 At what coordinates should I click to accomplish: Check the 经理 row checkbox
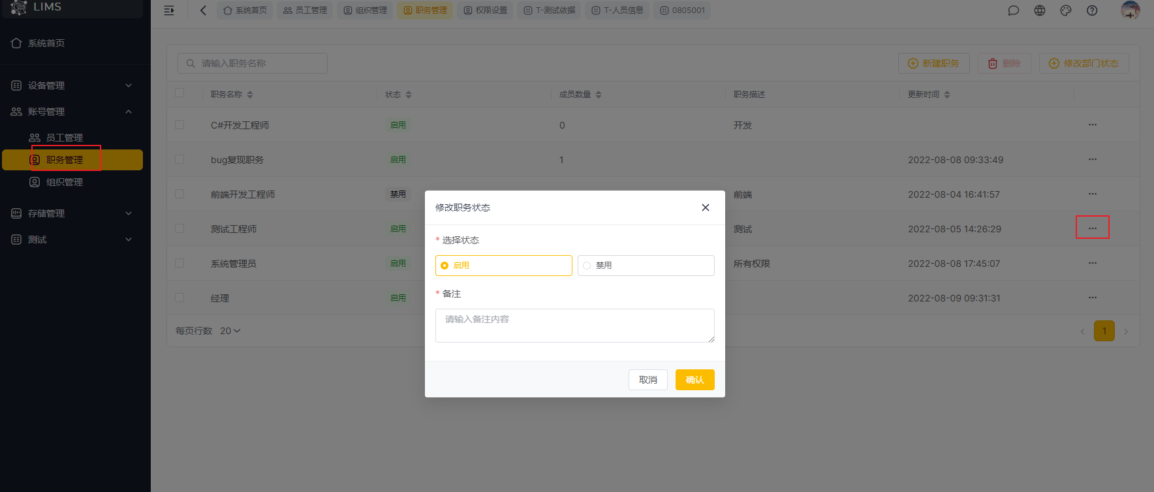coord(179,298)
